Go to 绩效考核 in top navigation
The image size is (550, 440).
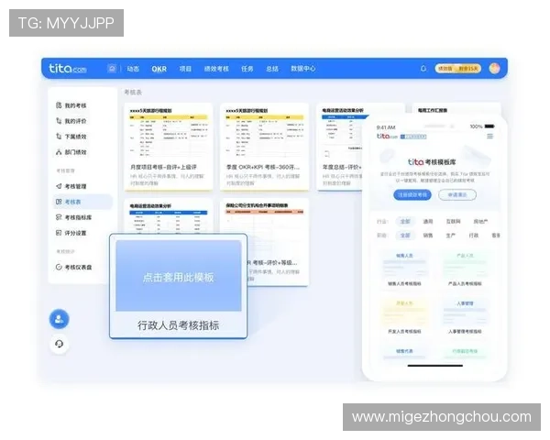point(216,69)
